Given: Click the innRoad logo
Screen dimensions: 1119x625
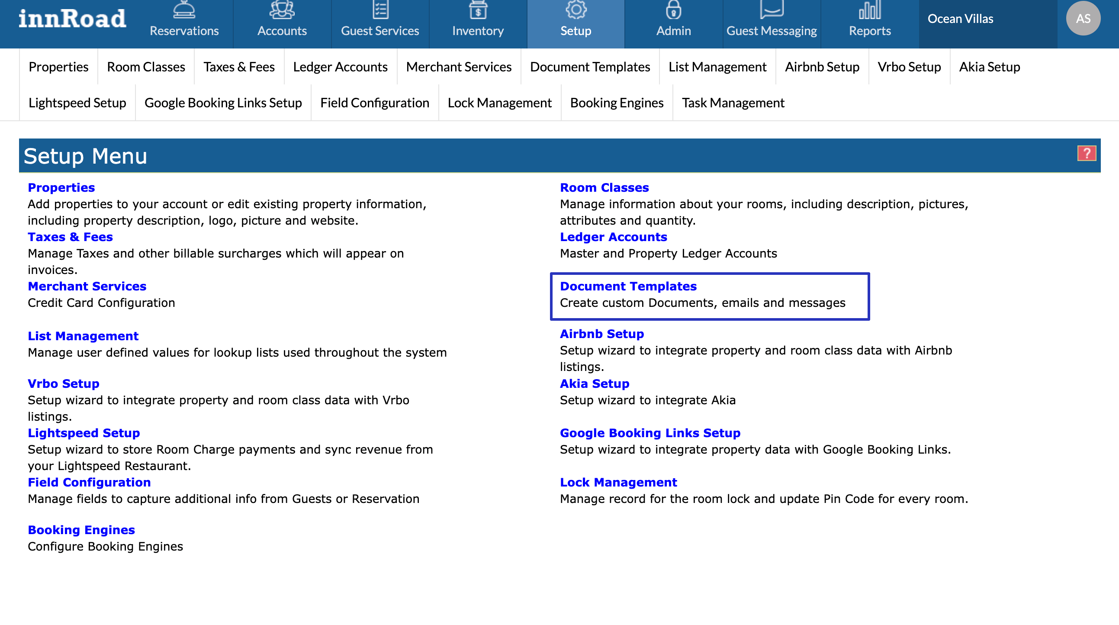Looking at the screenshot, I should click(x=72, y=19).
